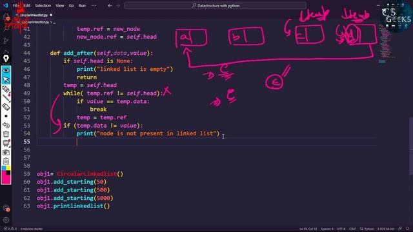Click line number 63 in gutter
The width and height of the screenshot is (413, 232).
(x=27, y=206)
